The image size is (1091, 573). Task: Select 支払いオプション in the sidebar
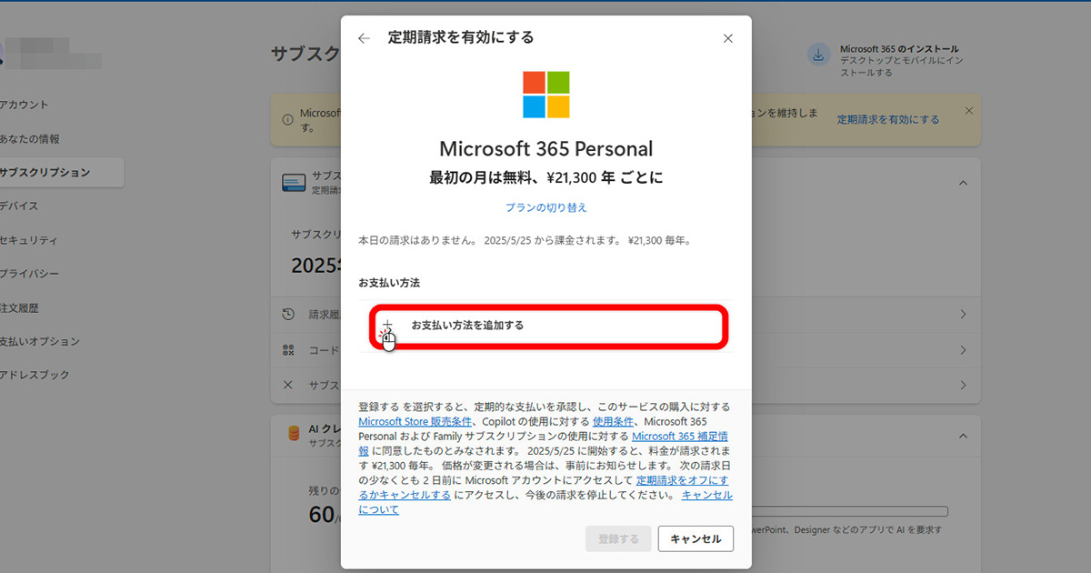(40, 341)
